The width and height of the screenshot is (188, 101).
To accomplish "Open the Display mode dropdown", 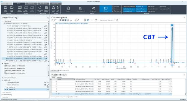I will coord(111,20).
